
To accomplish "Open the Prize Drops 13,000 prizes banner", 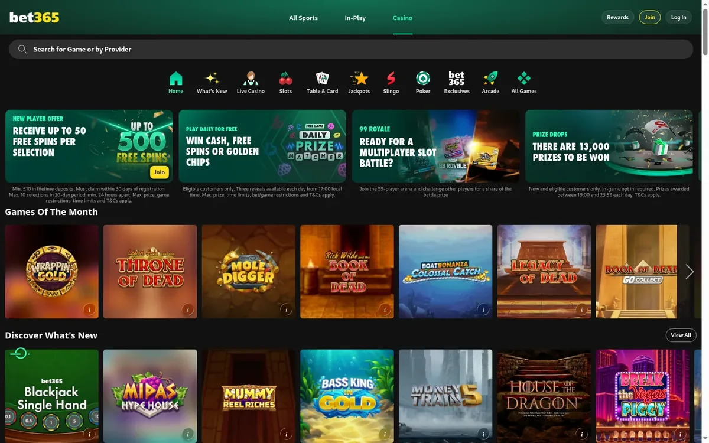I will pyautogui.click(x=609, y=146).
